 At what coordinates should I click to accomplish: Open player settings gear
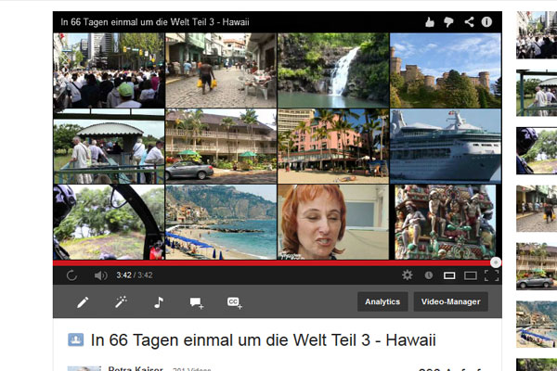point(408,275)
